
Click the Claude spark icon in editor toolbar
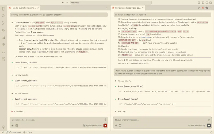(x=203, y=8)
